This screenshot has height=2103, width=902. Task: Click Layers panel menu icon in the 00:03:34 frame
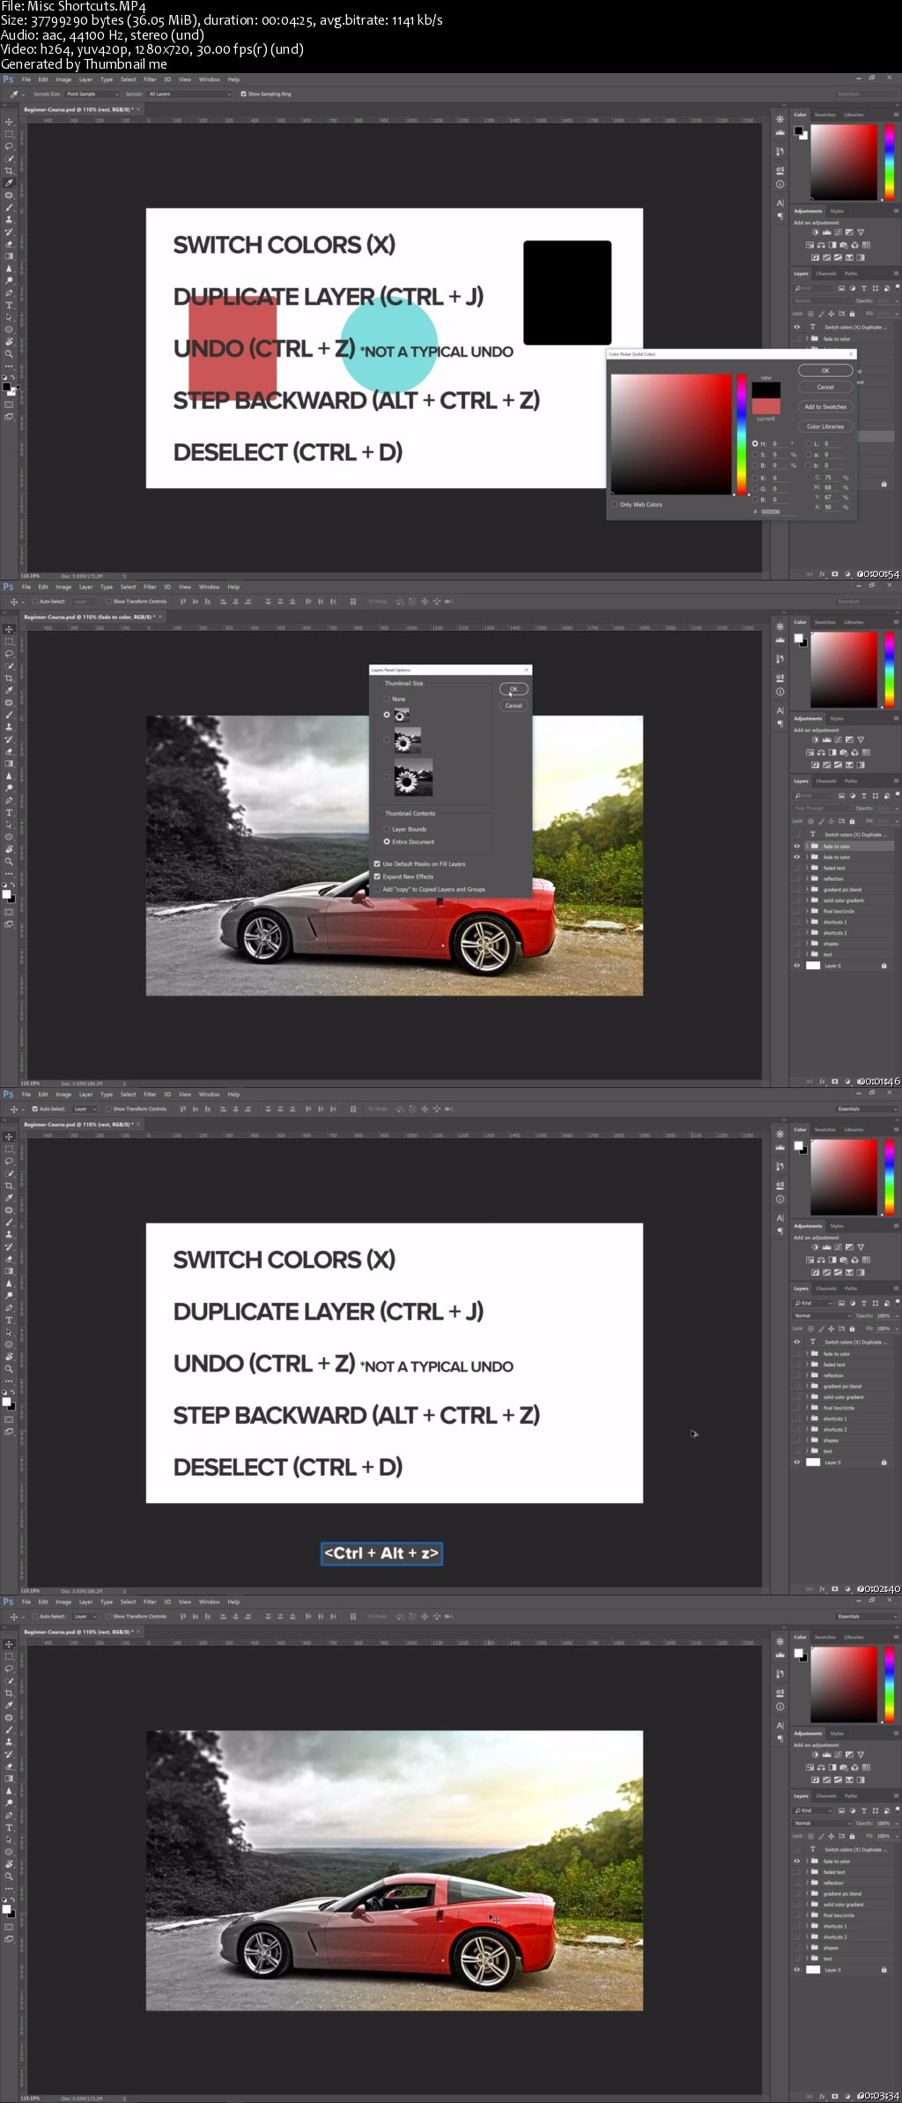point(896,1796)
